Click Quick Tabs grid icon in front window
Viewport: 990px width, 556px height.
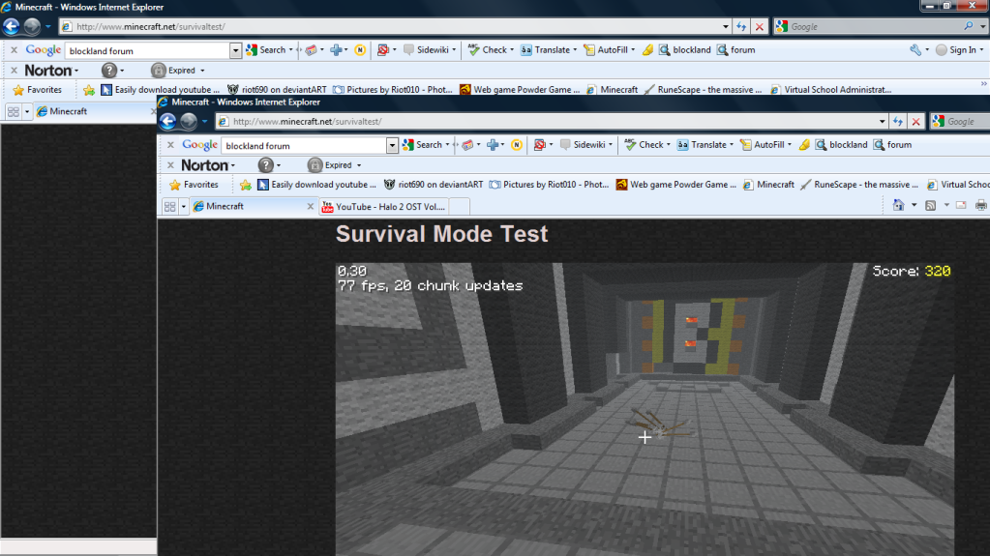coord(169,206)
